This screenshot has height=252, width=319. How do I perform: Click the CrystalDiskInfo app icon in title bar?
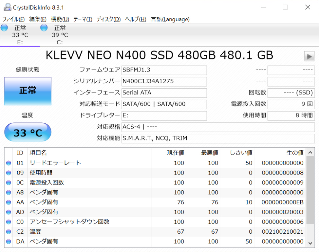pos(8,7)
